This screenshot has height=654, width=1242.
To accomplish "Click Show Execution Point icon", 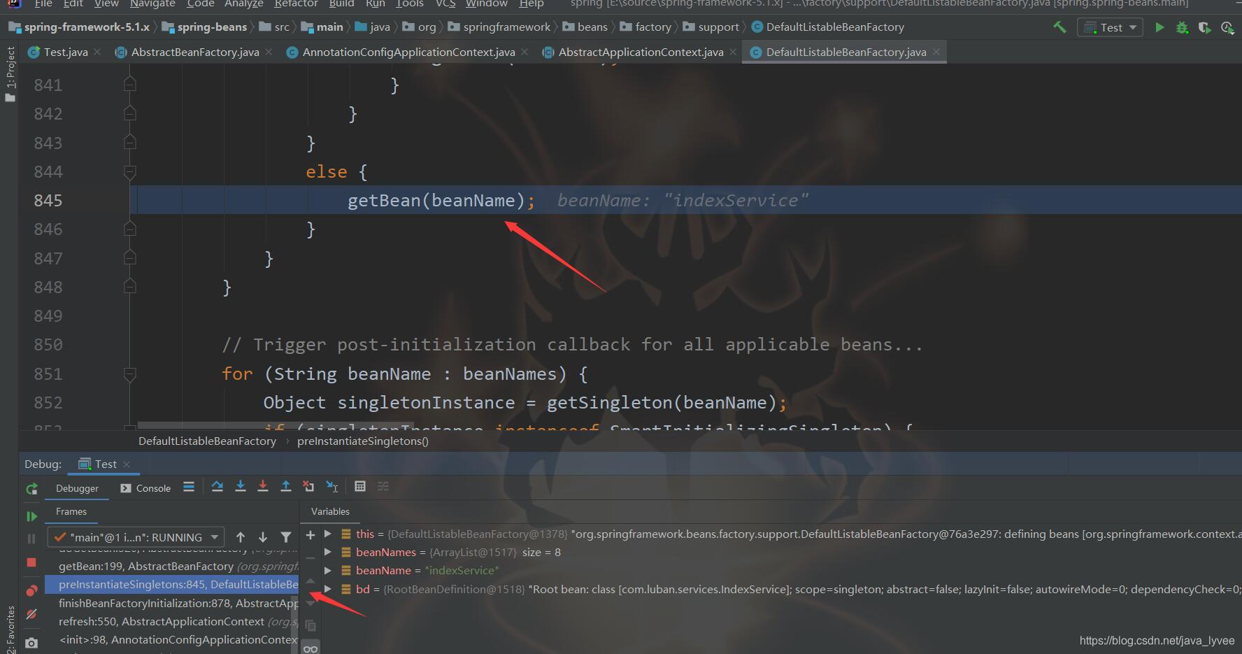I will [189, 487].
